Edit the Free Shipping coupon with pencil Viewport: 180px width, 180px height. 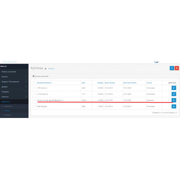click(174, 106)
